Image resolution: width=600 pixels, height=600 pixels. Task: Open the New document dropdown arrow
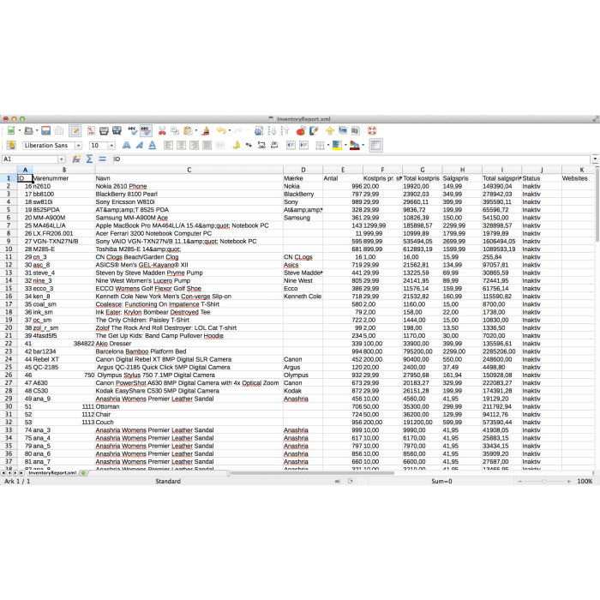coord(20,131)
